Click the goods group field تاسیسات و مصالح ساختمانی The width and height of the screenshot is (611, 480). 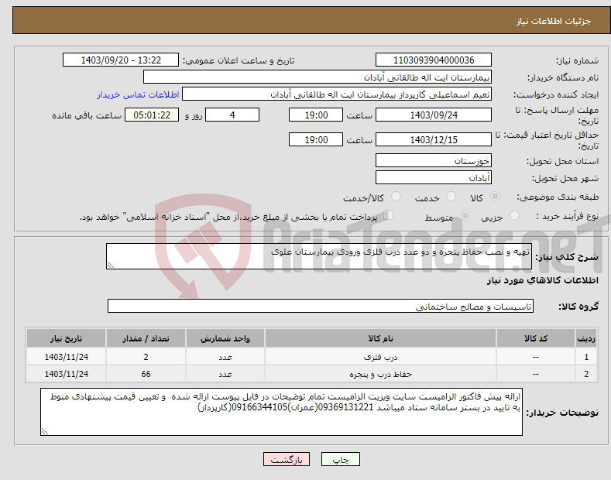[x=321, y=307]
